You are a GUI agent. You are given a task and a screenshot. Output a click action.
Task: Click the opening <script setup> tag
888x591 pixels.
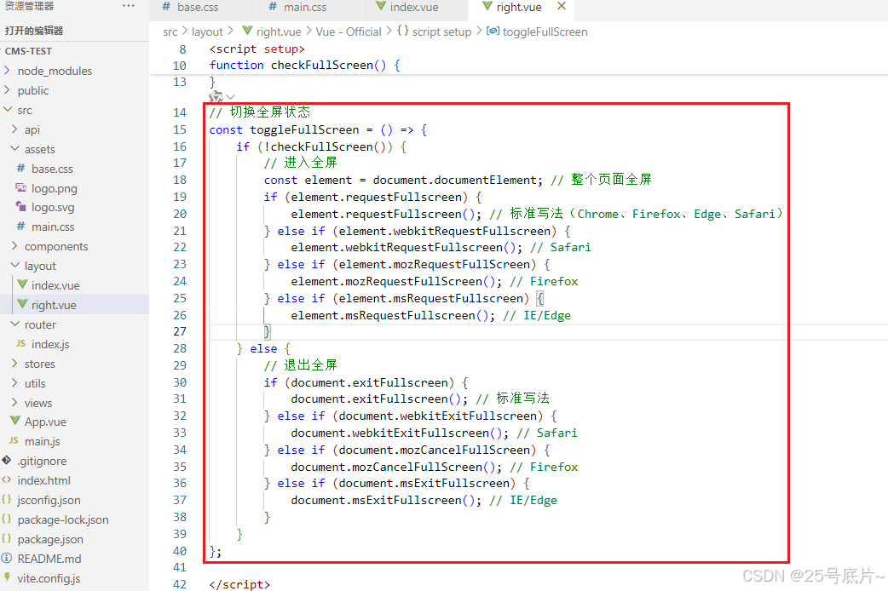click(257, 49)
